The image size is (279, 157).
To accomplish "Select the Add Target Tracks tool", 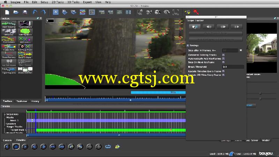I will click(x=25, y=47).
